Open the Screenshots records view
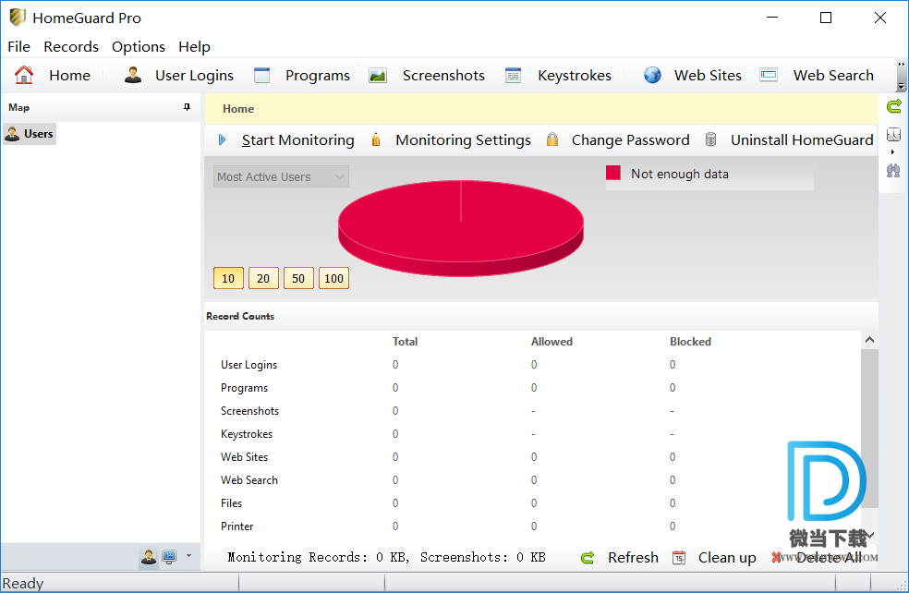Screen dimensions: 909x593 click(x=443, y=76)
